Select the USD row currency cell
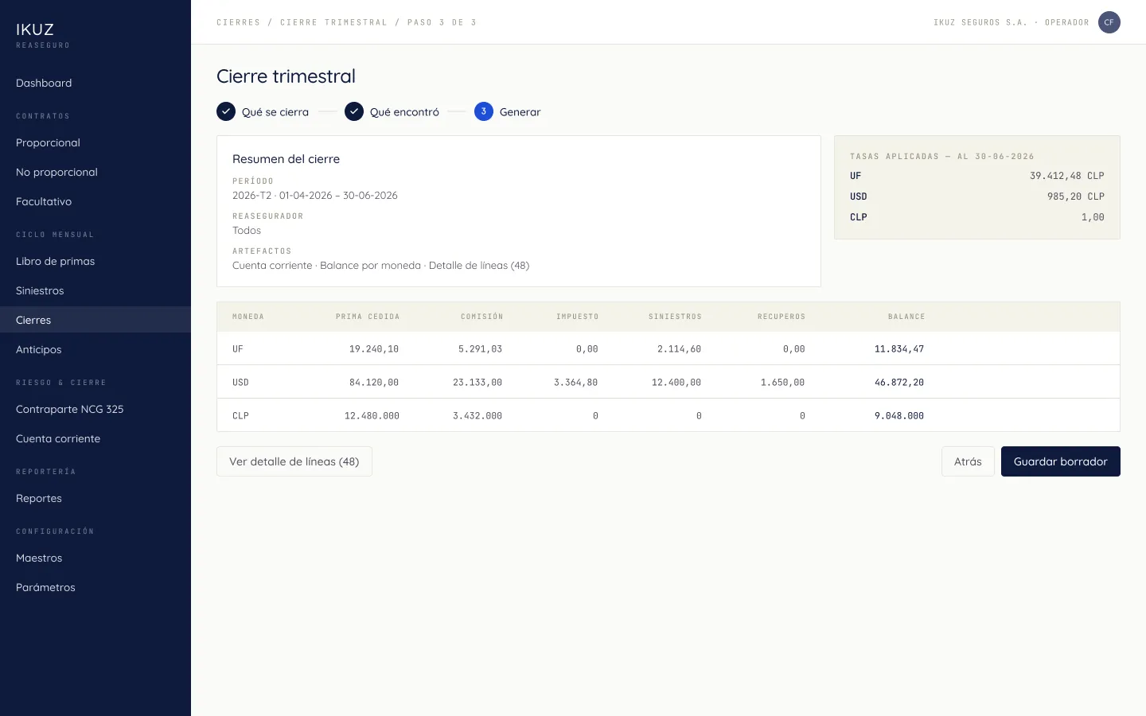Viewport: 1146px width, 716px height. click(240, 383)
